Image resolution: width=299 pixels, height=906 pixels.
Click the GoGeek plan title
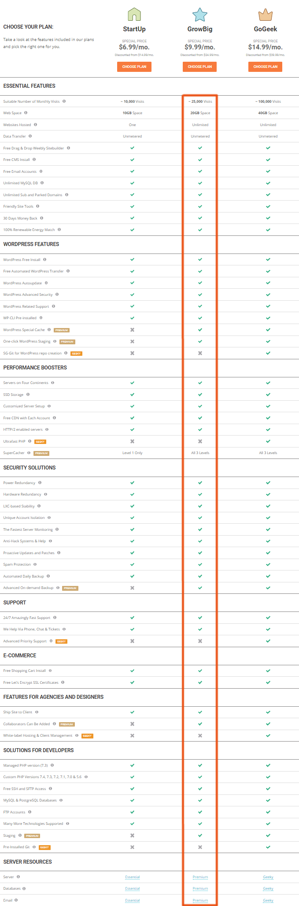tap(266, 29)
